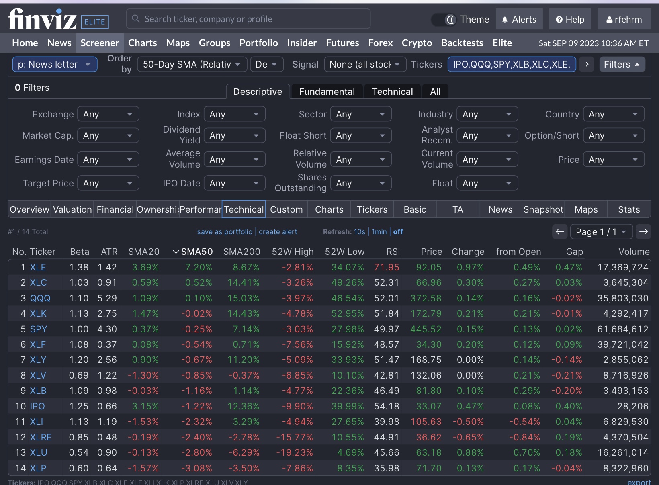Go to next page with right arrow

(643, 231)
